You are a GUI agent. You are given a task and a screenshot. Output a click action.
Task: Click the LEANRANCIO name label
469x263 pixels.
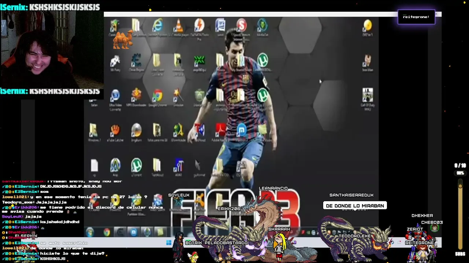(273, 188)
